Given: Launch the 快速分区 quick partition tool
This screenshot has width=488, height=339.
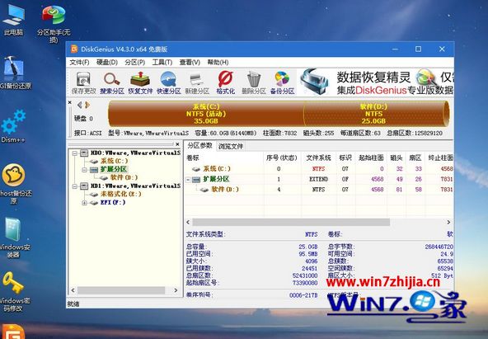Looking at the screenshot, I should (169, 82).
